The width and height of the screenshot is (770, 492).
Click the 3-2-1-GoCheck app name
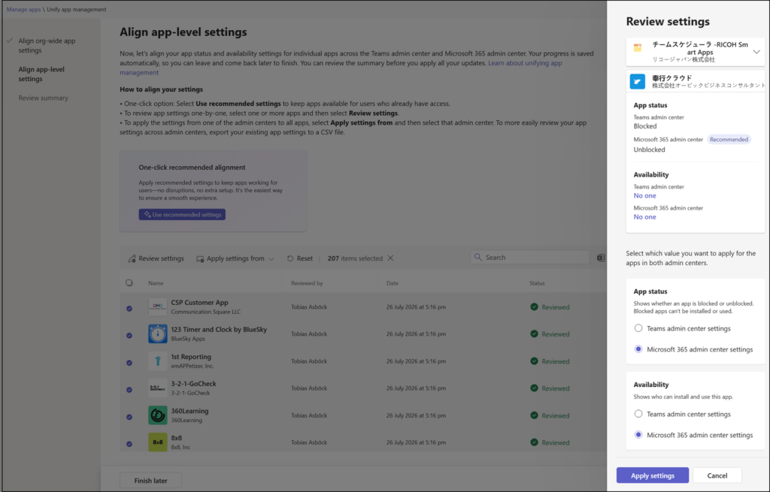tap(193, 384)
